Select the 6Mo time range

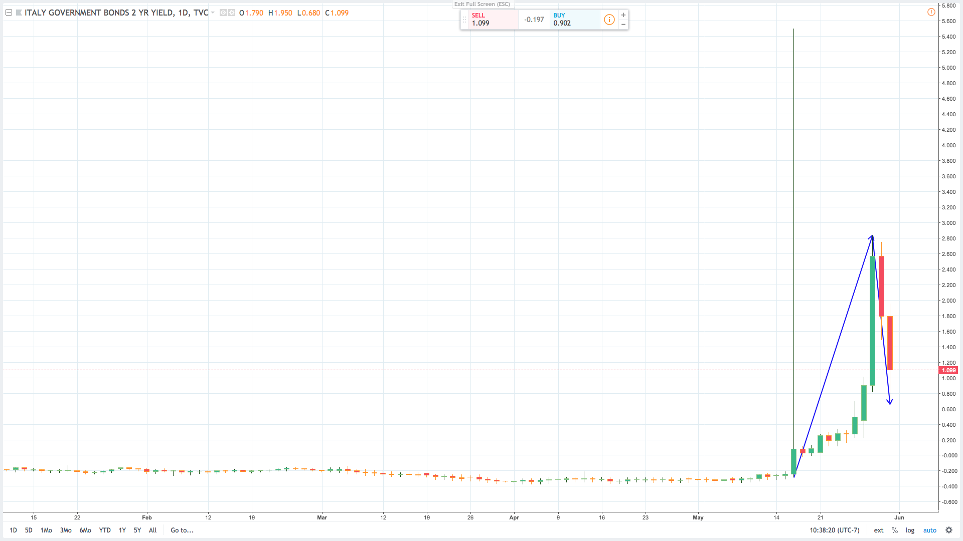(85, 530)
